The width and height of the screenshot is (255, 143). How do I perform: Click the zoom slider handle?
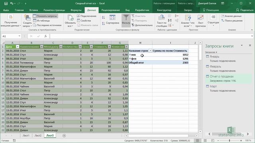229,140
